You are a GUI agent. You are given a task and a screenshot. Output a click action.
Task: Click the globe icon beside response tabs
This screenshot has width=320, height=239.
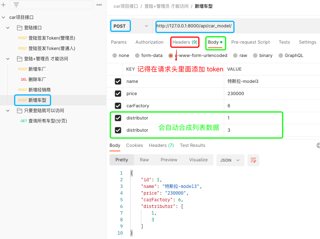pos(318,145)
